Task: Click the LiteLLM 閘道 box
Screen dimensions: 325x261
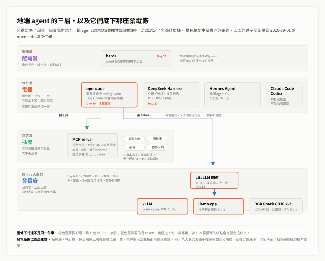Action: coord(214,180)
